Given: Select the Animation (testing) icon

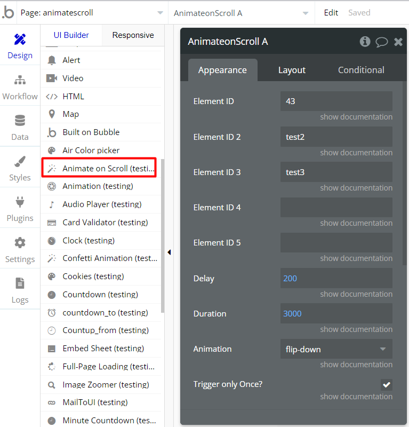Looking at the screenshot, I should (52, 186).
